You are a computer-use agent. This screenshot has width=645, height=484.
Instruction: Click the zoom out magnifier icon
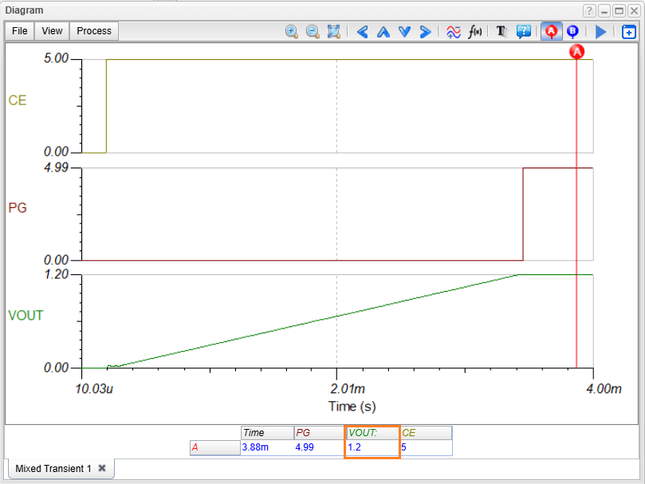click(x=313, y=32)
